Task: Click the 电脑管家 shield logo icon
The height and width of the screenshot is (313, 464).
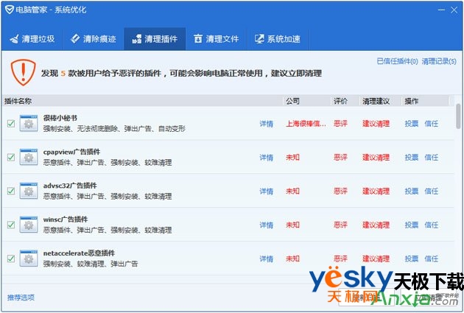Action: point(9,10)
